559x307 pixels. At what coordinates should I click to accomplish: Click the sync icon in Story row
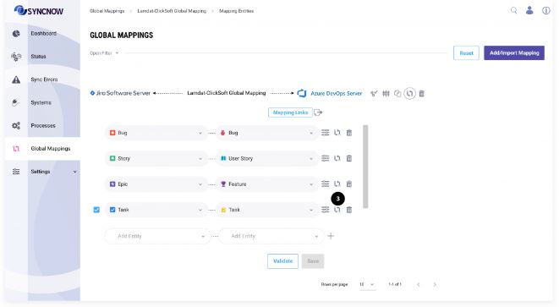[337, 158]
